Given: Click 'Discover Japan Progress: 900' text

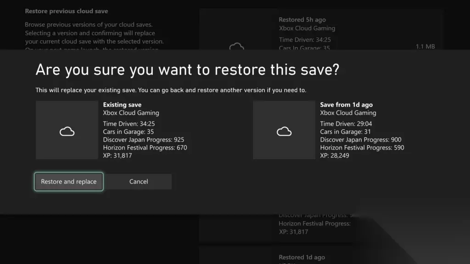Looking at the screenshot, I should (361, 140).
